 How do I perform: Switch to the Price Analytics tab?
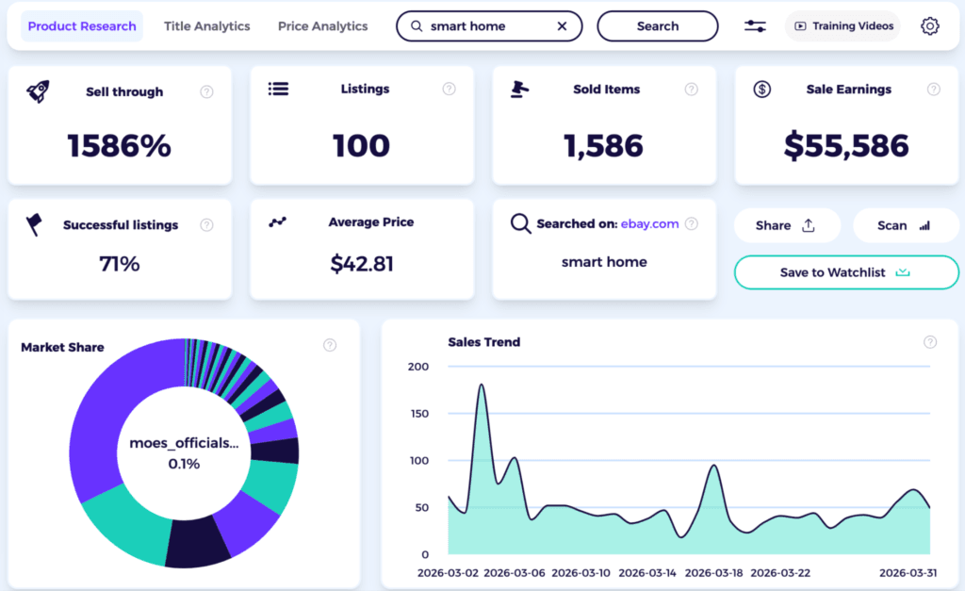[322, 25]
